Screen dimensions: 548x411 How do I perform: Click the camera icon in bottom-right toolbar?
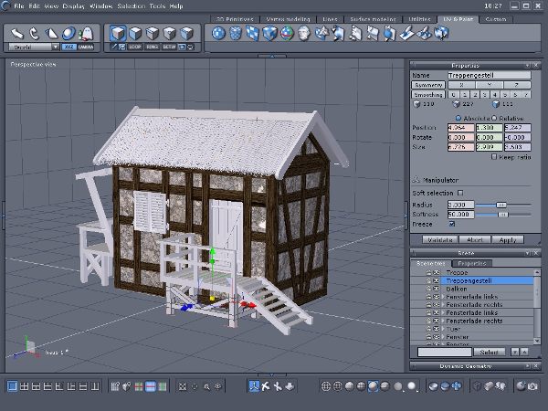coord(533,386)
